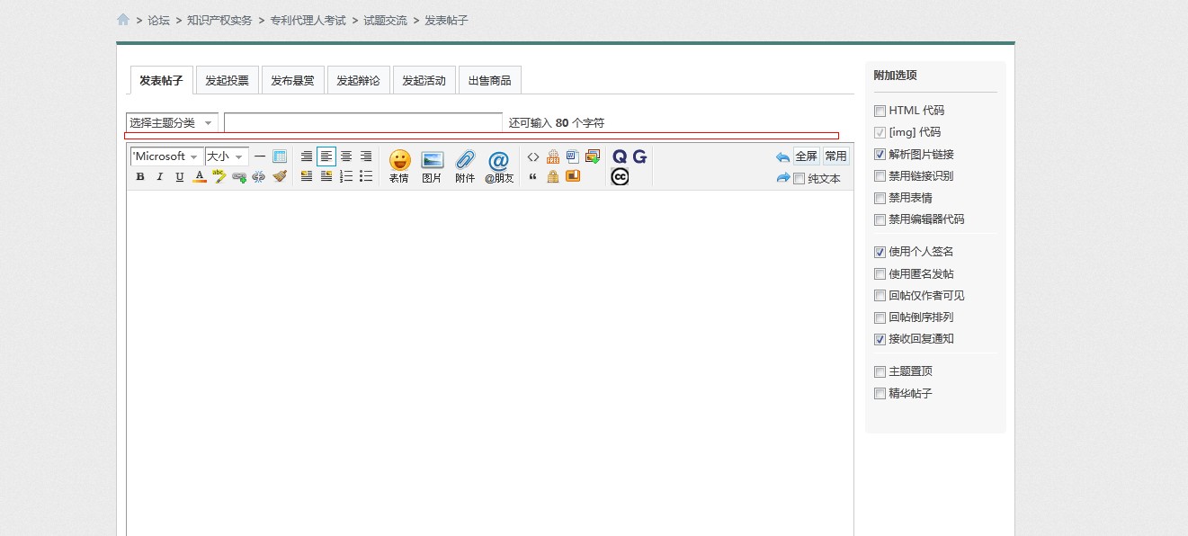This screenshot has height=536, width=1188.
Task: Select the code <> insertion icon
Action: click(532, 155)
